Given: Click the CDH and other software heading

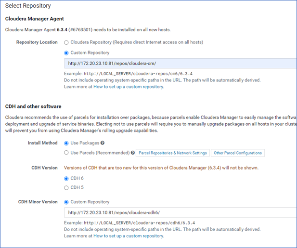Looking at the screenshot, I should point(33,106).
